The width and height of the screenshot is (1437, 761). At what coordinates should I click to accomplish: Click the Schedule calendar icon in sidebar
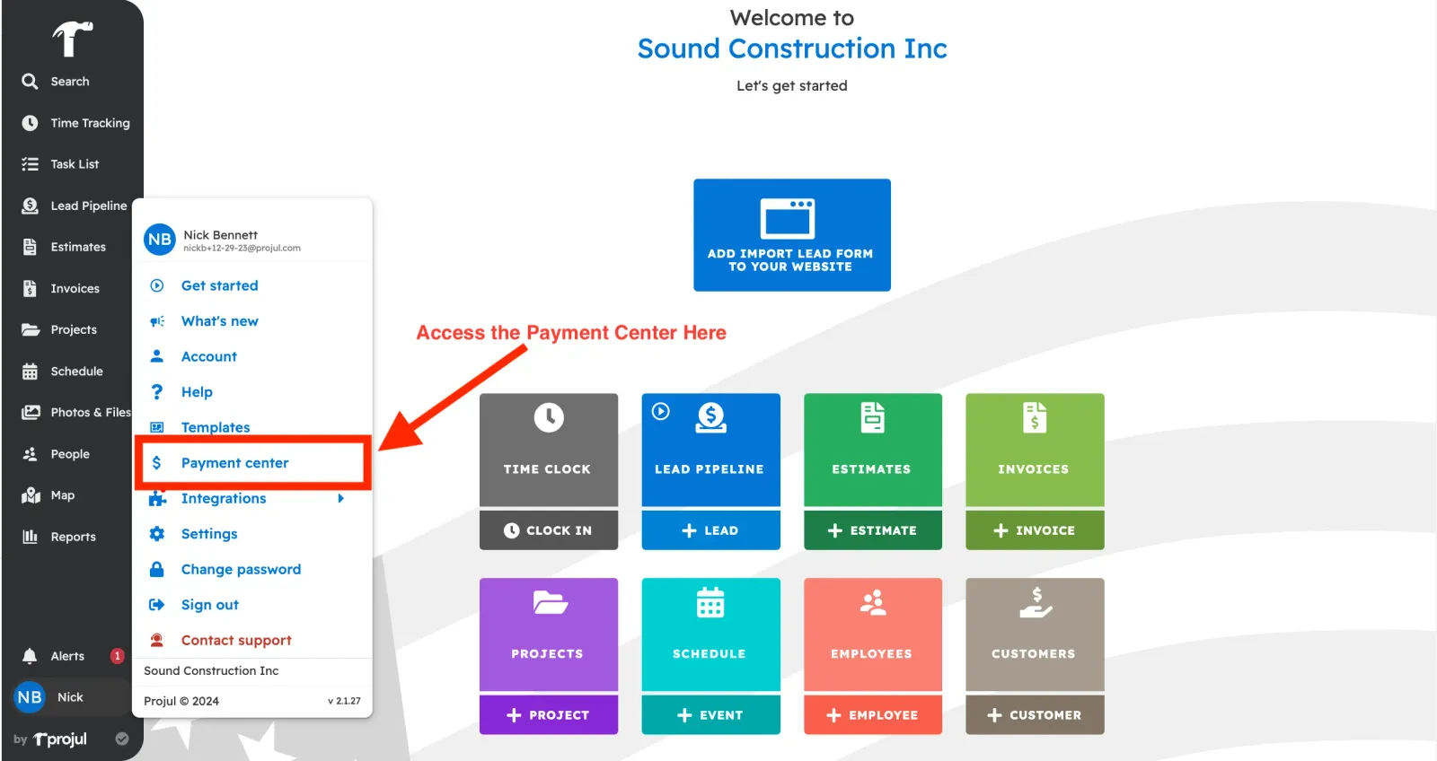[x=30, y=372]
